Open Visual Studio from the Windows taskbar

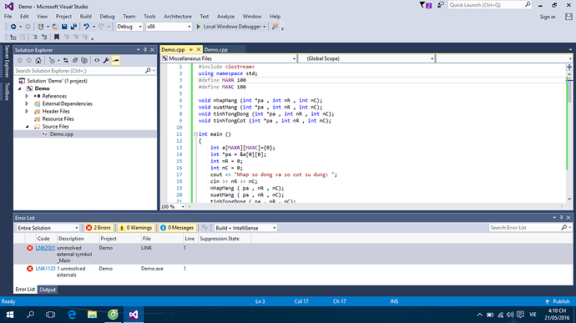click(x=134, y=315)
